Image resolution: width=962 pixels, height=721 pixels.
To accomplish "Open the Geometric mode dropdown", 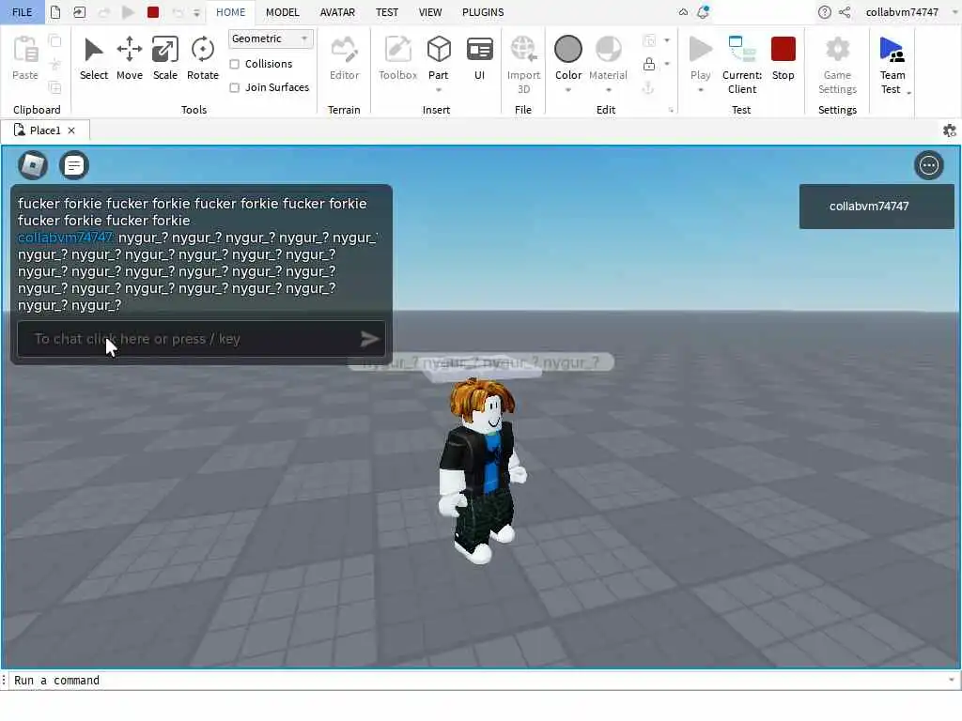I will point(271,38).
